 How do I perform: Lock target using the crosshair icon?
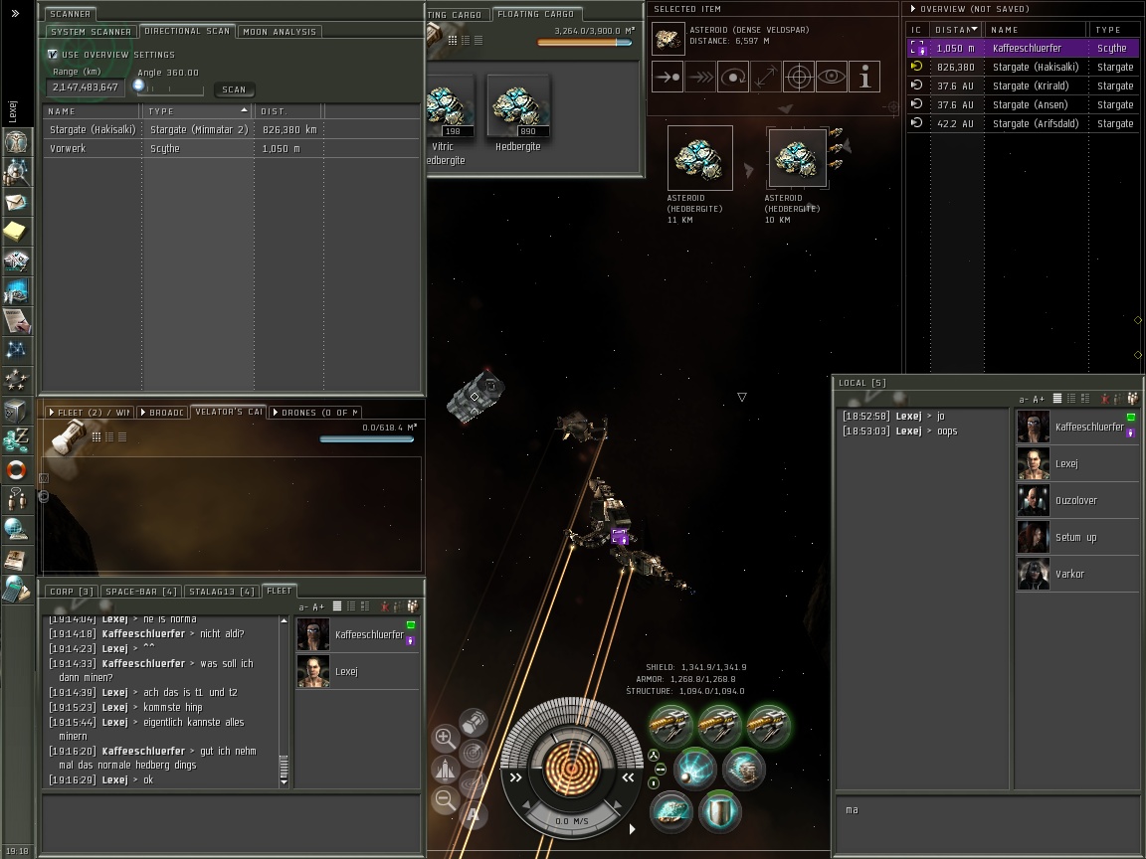coord(799,77)
